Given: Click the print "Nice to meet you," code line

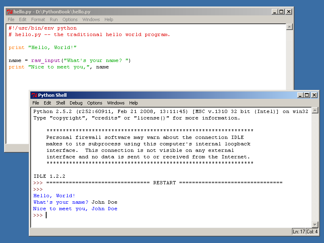Looking at the screenshot, I should 59,67.
